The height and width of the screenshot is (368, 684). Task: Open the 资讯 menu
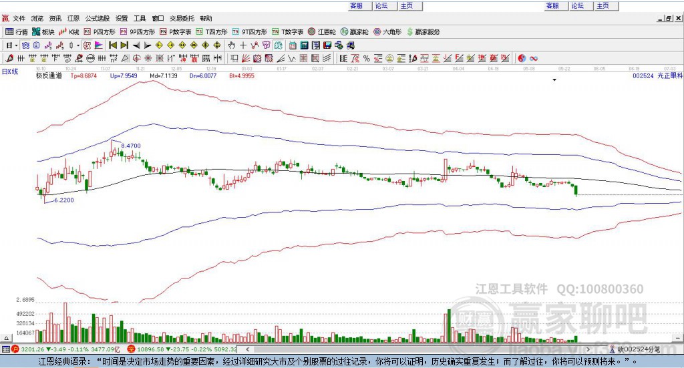[55, 18]
